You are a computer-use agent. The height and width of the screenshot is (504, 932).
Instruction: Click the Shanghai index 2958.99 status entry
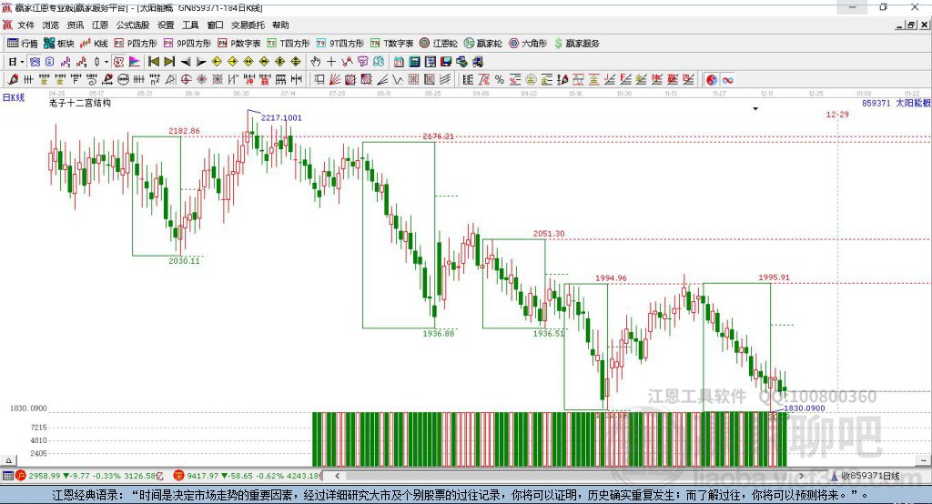point(89,476)
